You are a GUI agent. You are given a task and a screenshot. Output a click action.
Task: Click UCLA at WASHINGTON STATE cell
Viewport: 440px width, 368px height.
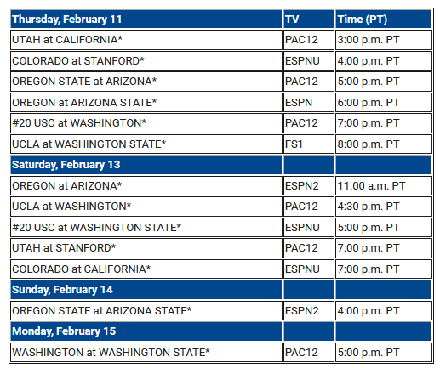(146, 144)
